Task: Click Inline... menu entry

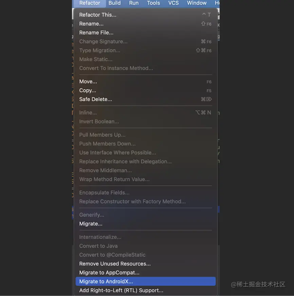Action: click(146, 113)
